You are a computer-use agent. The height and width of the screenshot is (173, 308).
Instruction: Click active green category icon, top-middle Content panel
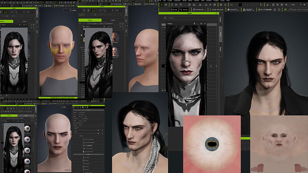click(x=92, y=10)
